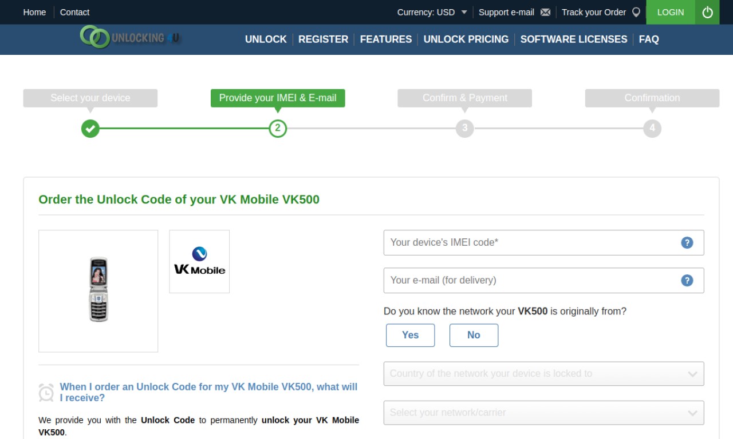Click the step 3 circle indicator
This screenshot has width=733, height=439.
pos(465,128)
